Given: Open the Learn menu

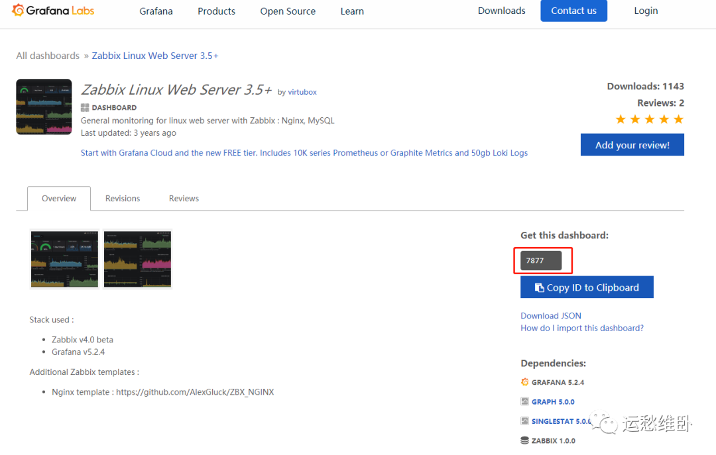Looking at the screenshot, I should click(x=352, y=11).
